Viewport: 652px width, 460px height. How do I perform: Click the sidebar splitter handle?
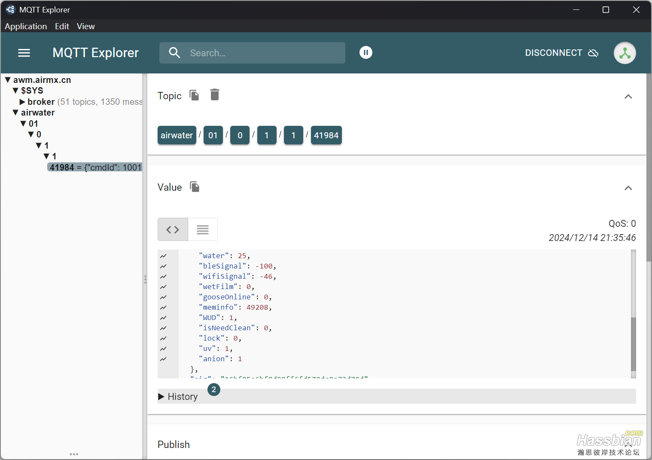(145, 280)
